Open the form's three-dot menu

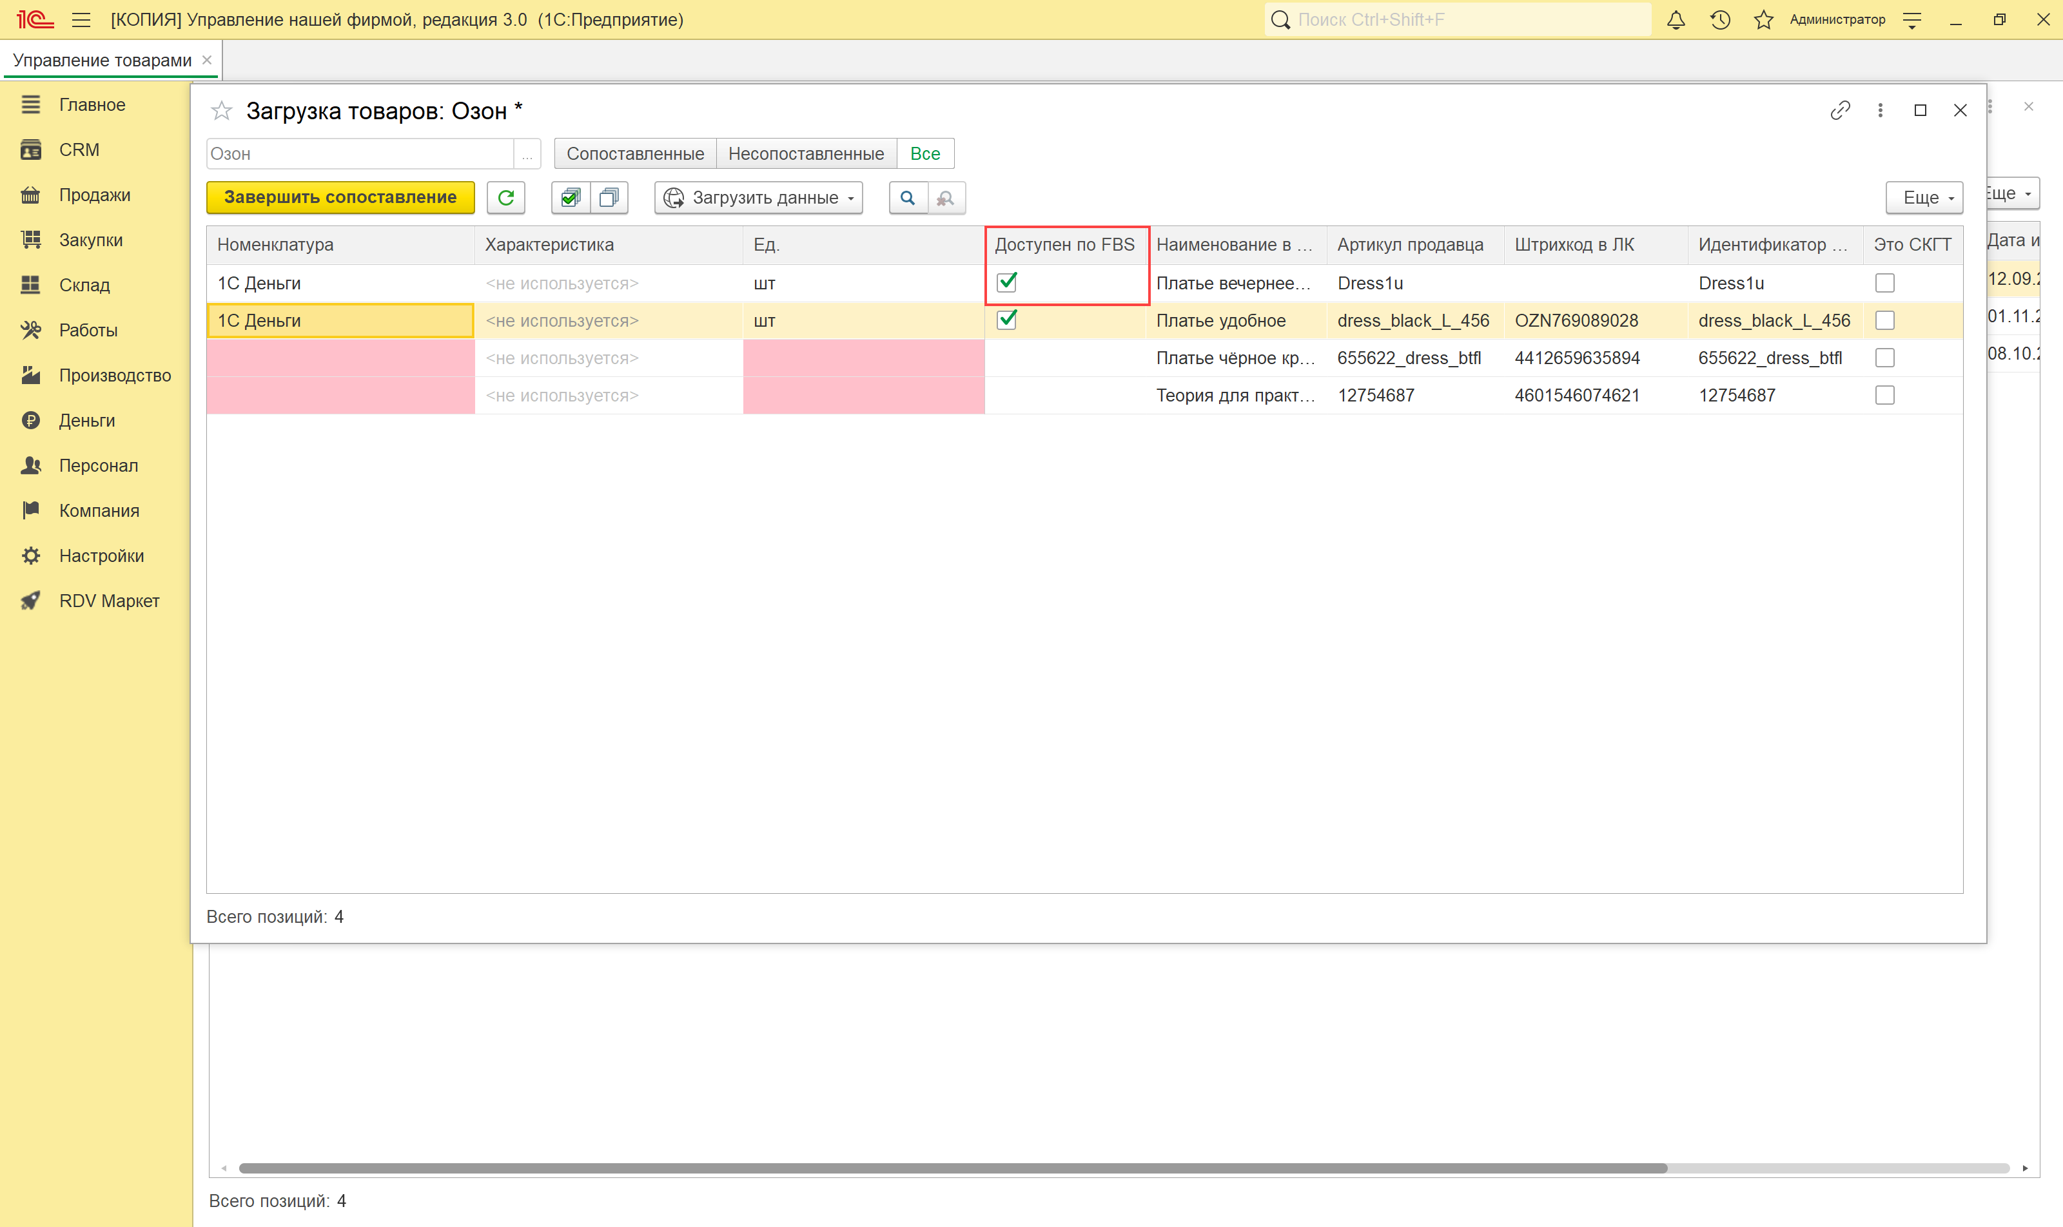tap(1880, 110)
